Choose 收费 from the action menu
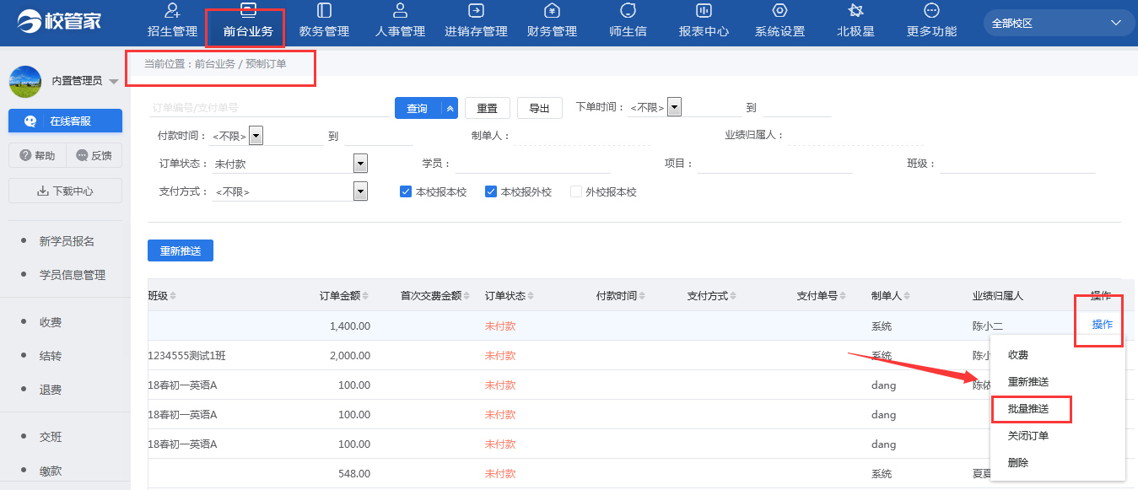This screenshot has height=490, width=1138. pos(1018,355)
